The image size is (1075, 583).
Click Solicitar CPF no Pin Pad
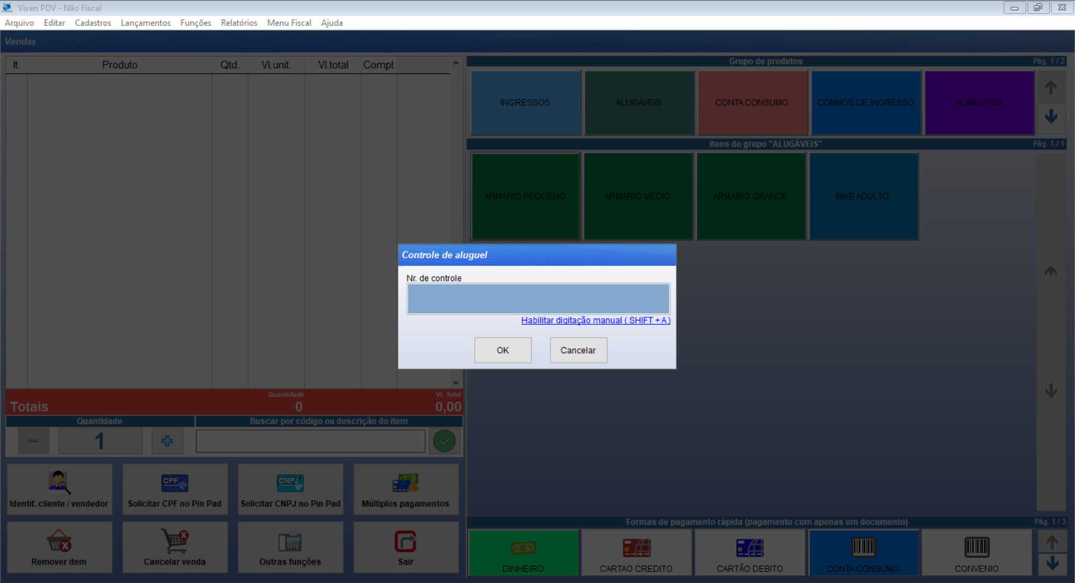click(x=175, y=489)
